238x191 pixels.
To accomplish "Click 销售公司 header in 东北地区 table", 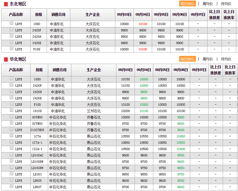I will pos(58,15).
